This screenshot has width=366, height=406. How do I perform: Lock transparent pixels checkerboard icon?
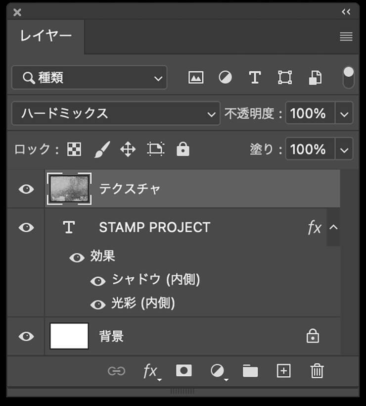[74, 149]
